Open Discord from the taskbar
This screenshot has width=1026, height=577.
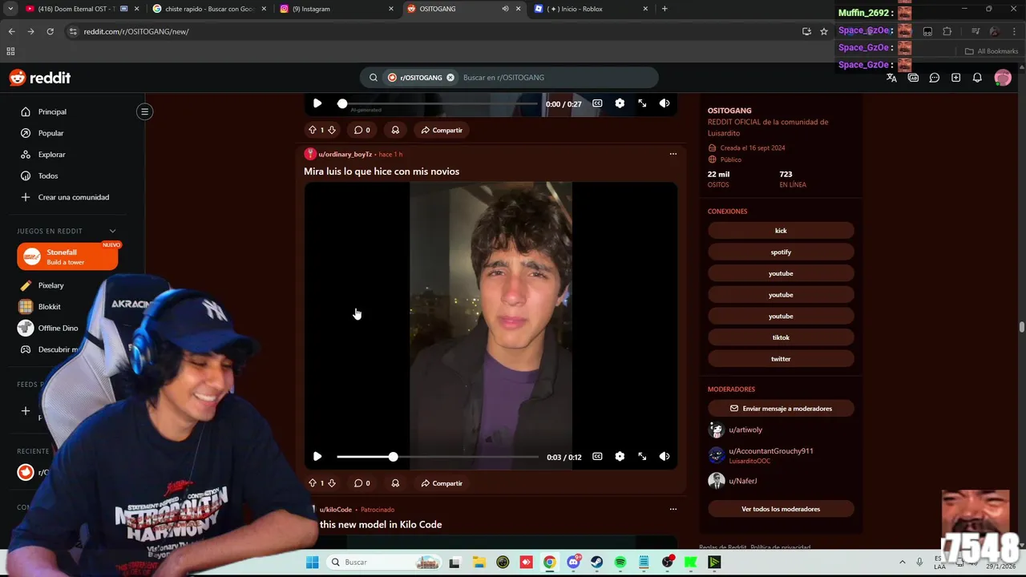[x=573, y=563]
